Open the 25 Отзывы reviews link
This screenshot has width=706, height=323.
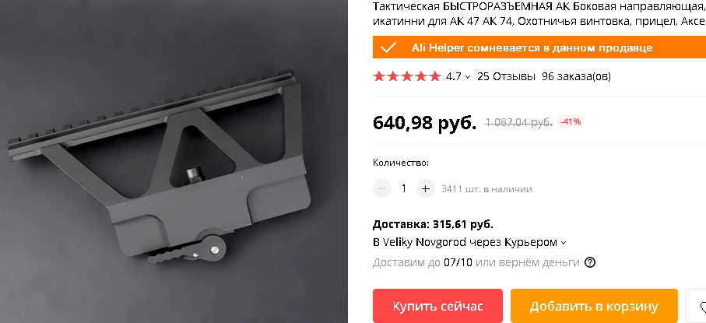506,76
